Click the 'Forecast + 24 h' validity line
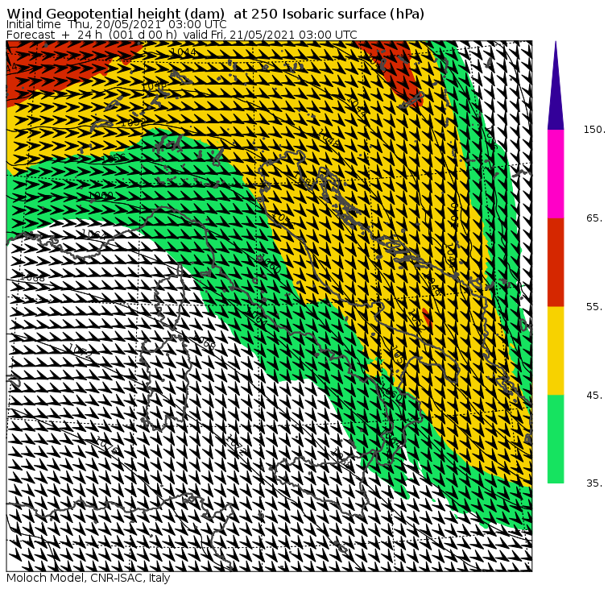 [x=182, y=35]
